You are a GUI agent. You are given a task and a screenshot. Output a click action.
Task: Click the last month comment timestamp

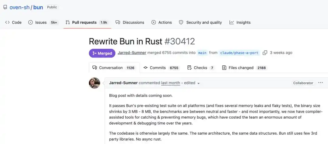170,83
